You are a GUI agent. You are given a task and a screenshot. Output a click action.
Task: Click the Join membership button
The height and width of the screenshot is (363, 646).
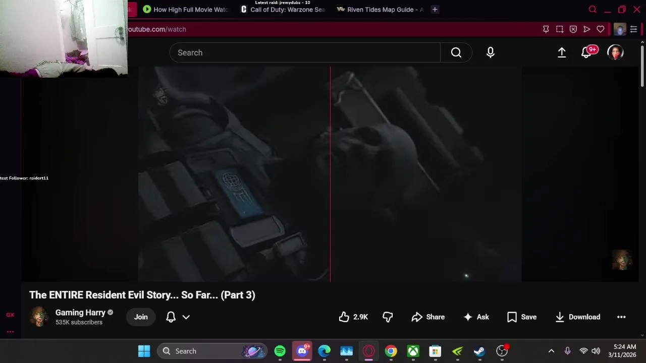pyautogui.click(x=141, y=317)
